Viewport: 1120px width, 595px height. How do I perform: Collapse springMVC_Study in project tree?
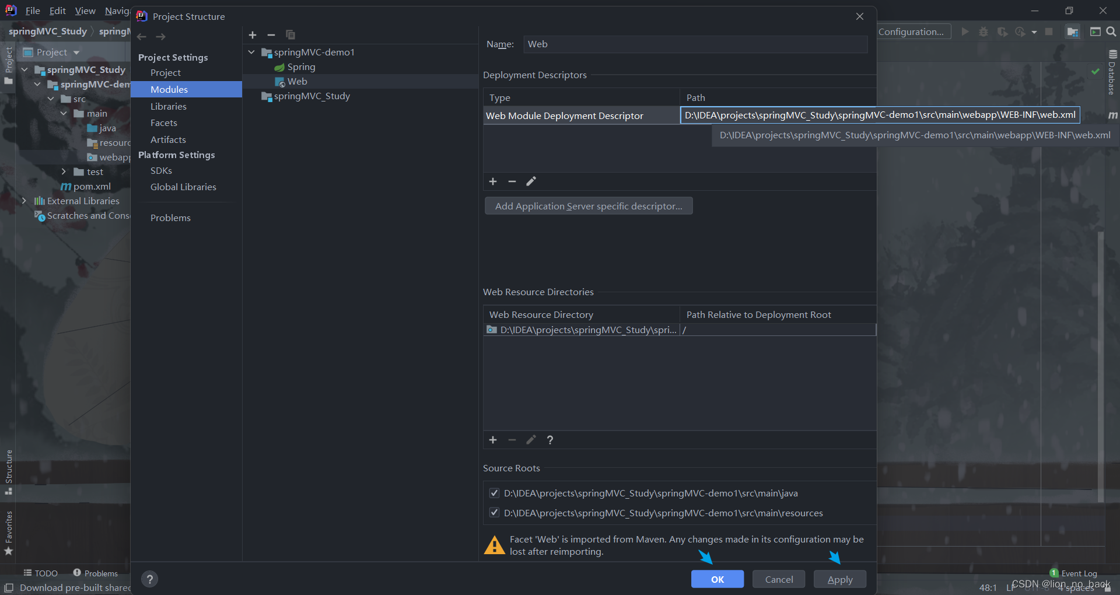24,69
